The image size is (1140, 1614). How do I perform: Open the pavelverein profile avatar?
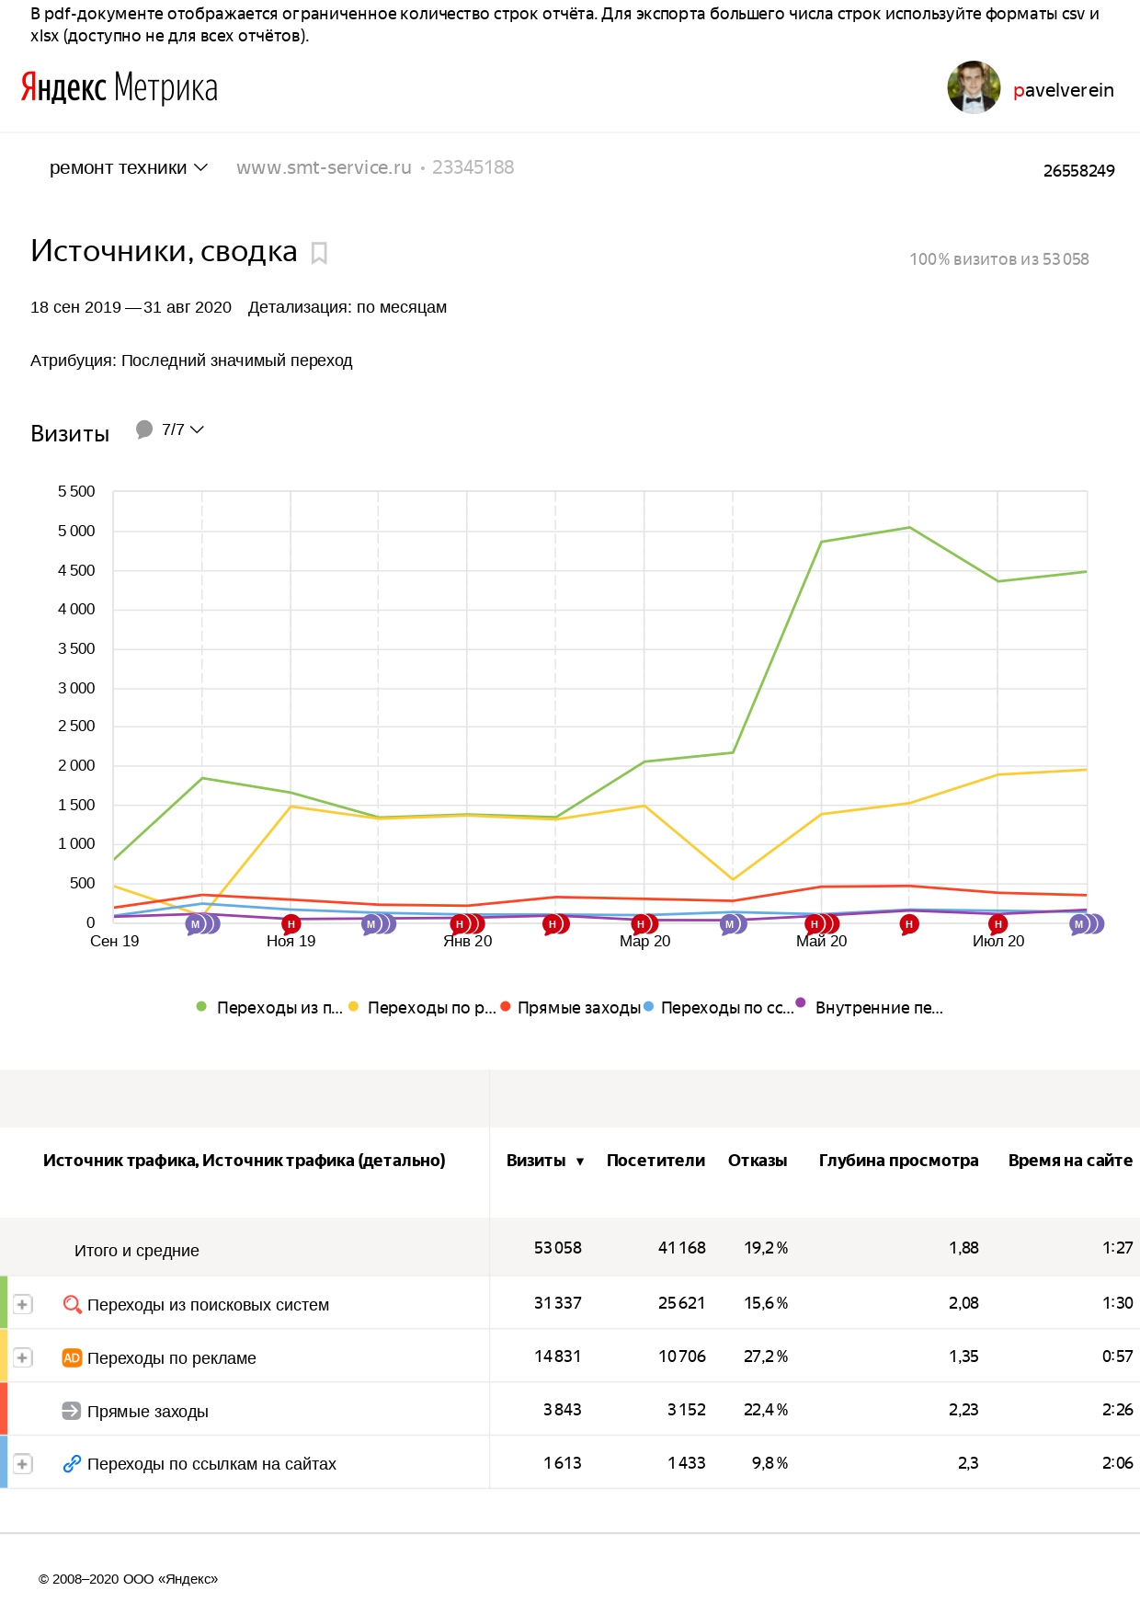(974, 87)
